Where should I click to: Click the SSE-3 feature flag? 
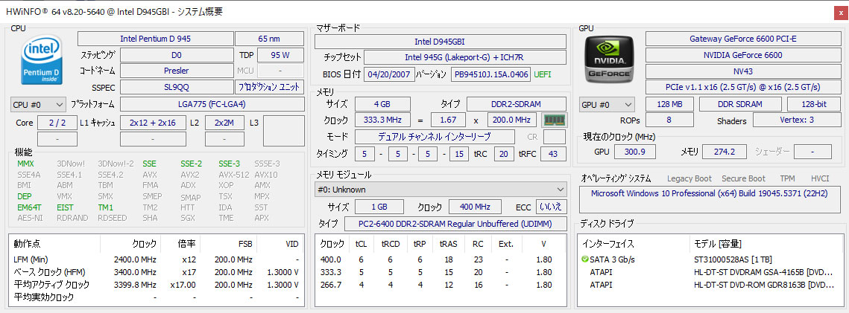pyautogui.click(x=229, y=164)
